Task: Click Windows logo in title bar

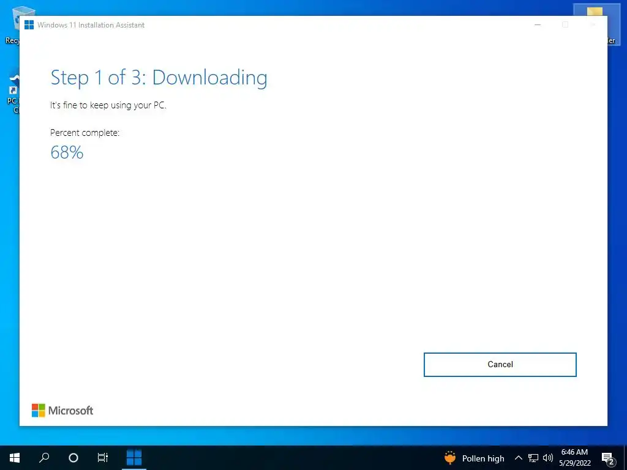Action: click(29, 24)
